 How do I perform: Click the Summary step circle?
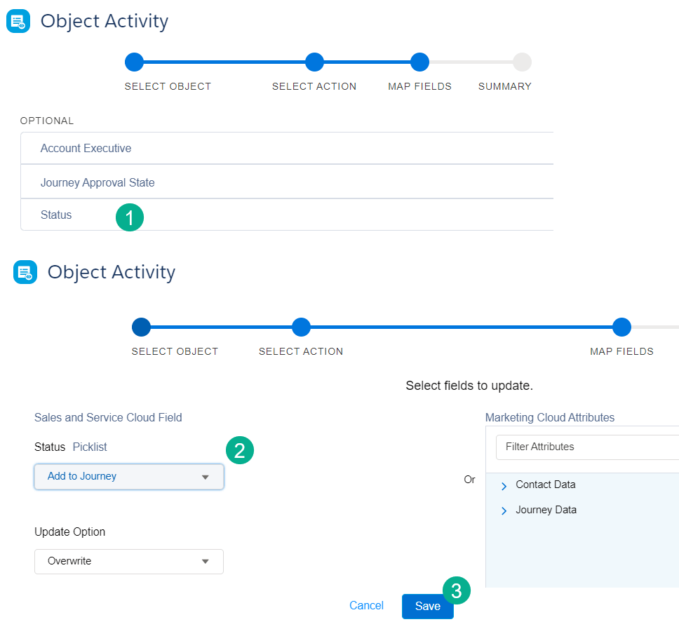point(522,62)
